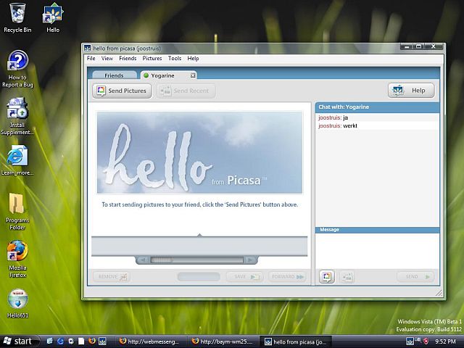
Task: Open the Tools menu
Action: click(x=175, y=58)
